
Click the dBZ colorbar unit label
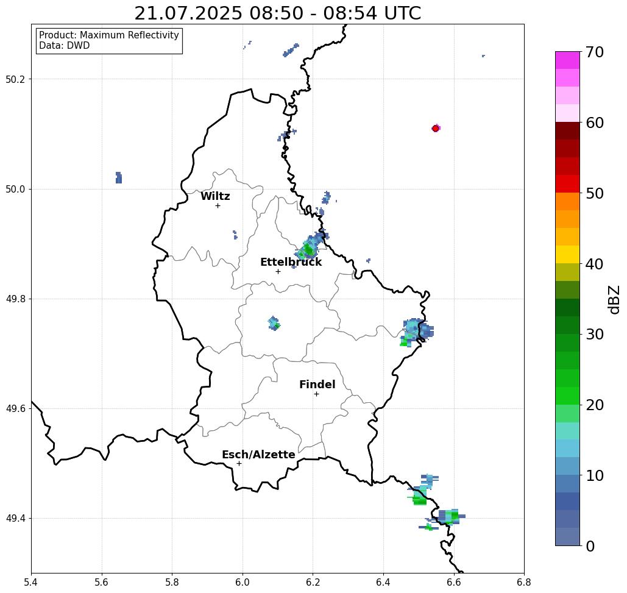614,299
